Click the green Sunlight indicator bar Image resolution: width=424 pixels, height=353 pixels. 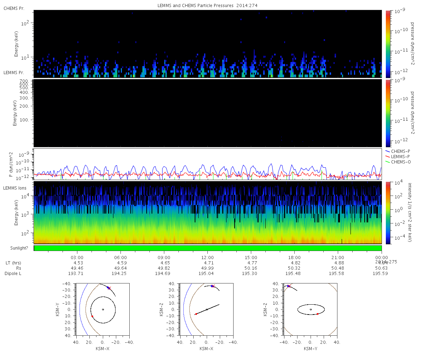tap(207, 248)
